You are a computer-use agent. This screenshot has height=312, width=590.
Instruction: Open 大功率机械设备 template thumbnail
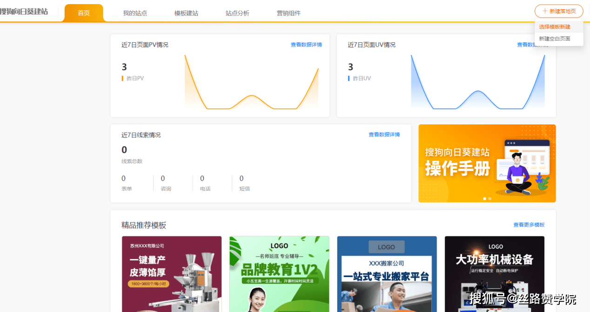(x=495, y=274)
